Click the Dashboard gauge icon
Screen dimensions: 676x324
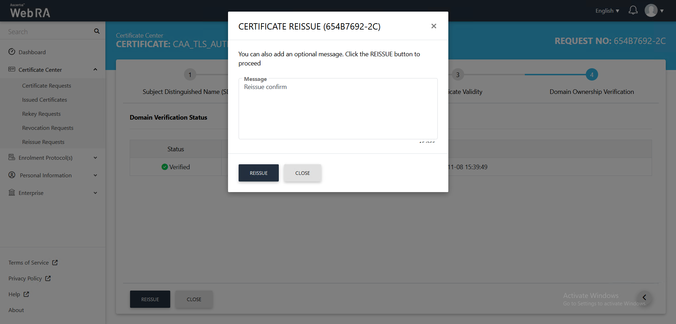pyautogui.click(x=12, y=52)
